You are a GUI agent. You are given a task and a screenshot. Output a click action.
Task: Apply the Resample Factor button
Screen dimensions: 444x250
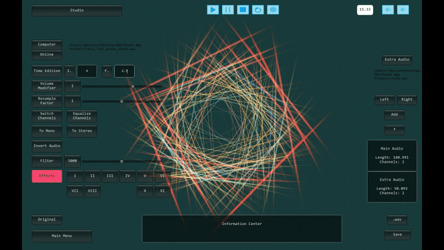[x=47, y=101]
